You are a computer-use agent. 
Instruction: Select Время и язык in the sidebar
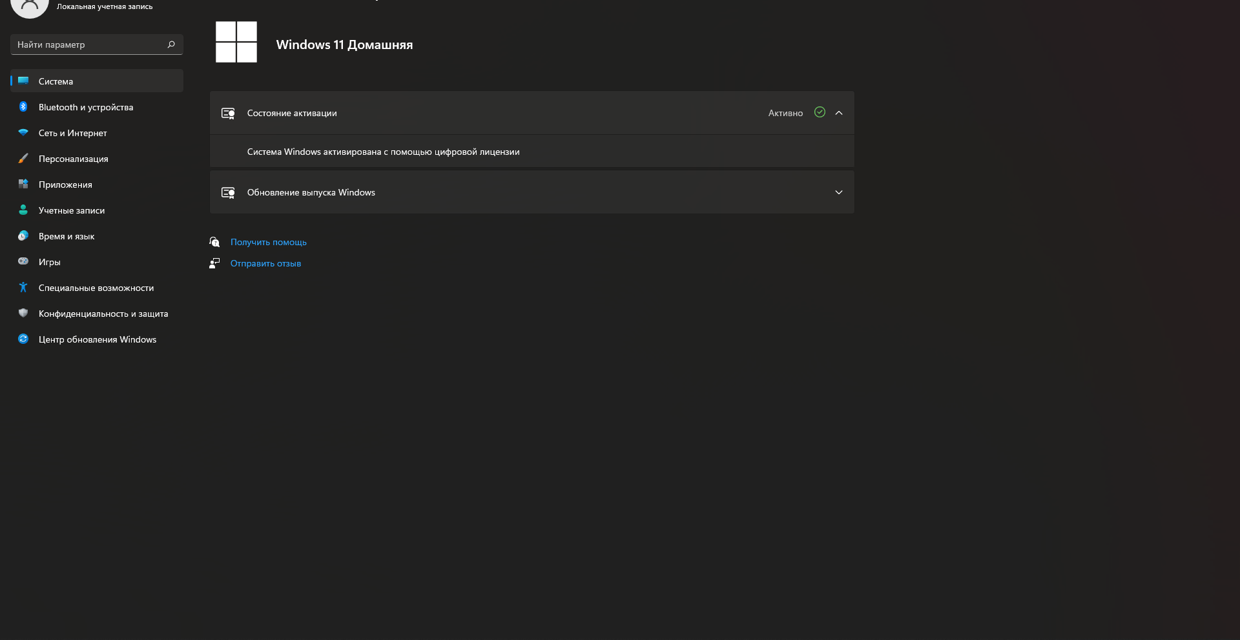pos(97,235)
